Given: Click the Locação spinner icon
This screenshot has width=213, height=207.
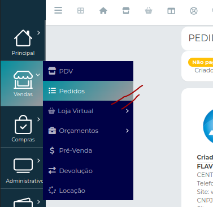Looking at the screenshot, I should click(52, 190).
